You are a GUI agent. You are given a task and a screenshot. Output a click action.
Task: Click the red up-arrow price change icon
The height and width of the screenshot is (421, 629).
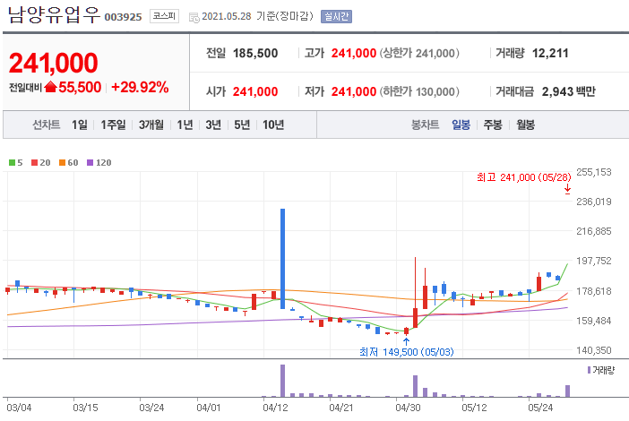50,87
